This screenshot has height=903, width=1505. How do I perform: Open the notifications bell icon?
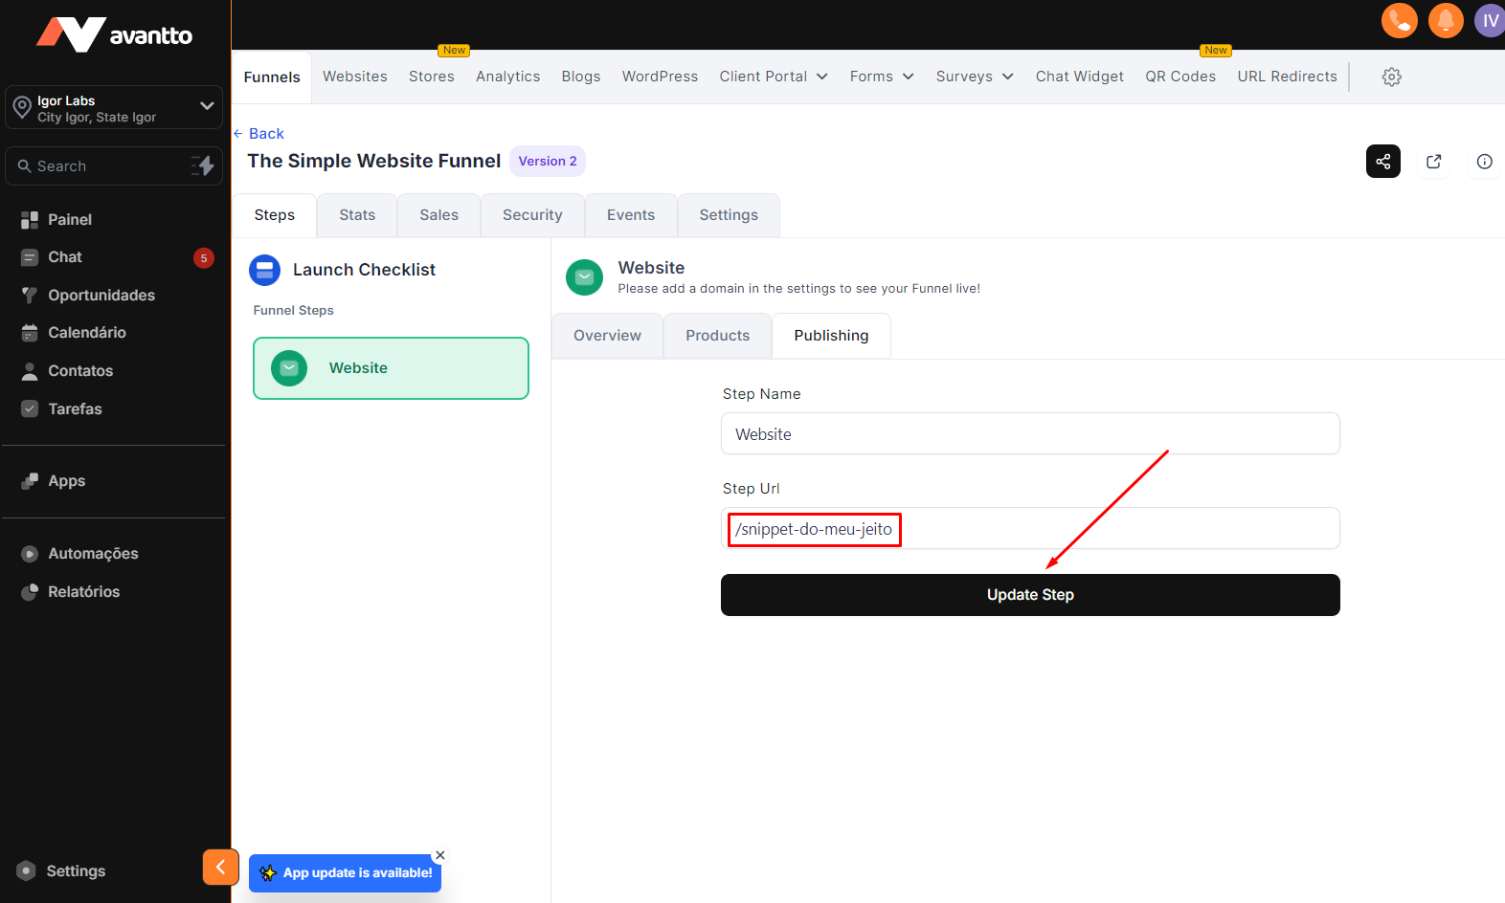(1446, 20)
